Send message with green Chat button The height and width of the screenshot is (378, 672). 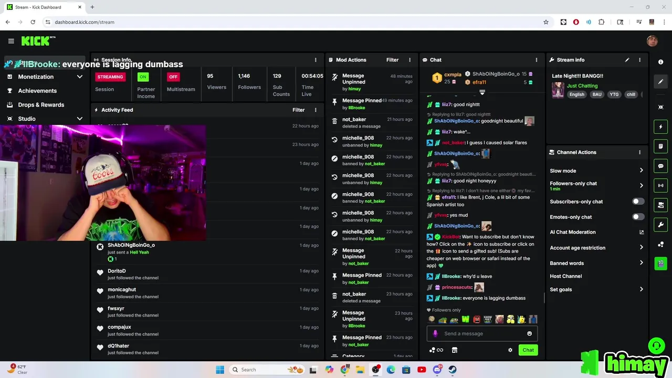pyautogui.click(x=528, y=350)
